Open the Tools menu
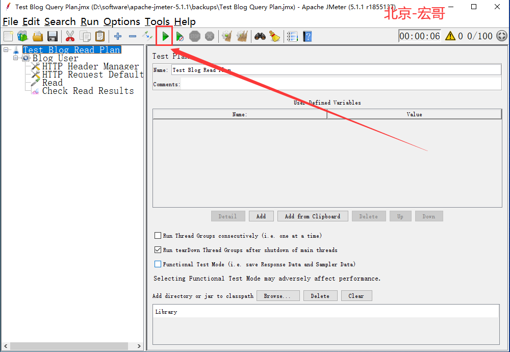The height and width of the screenshot is (352, 510). [x=157, y=21]
